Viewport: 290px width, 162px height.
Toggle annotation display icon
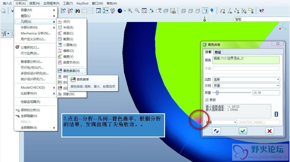(251, 11)
